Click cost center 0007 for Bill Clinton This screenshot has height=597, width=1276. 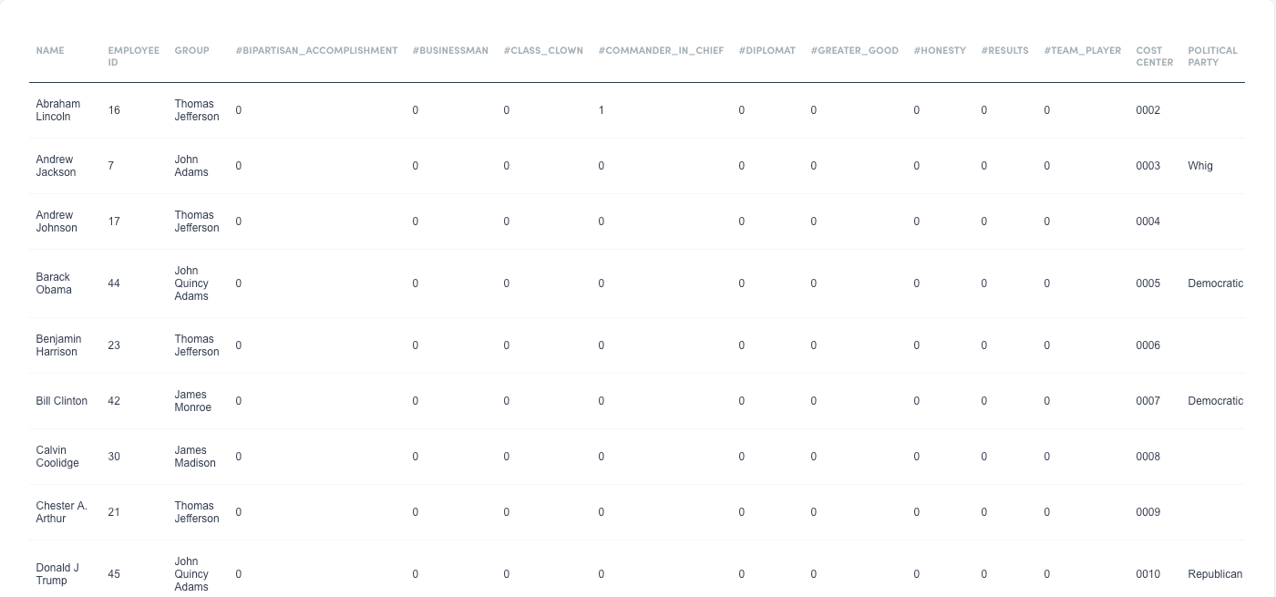(x=1147, y=401)
